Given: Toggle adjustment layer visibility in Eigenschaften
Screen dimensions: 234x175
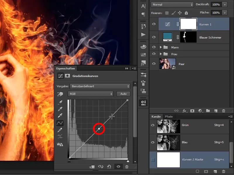Looking at the screenshot, I should [x=118, y=167].
